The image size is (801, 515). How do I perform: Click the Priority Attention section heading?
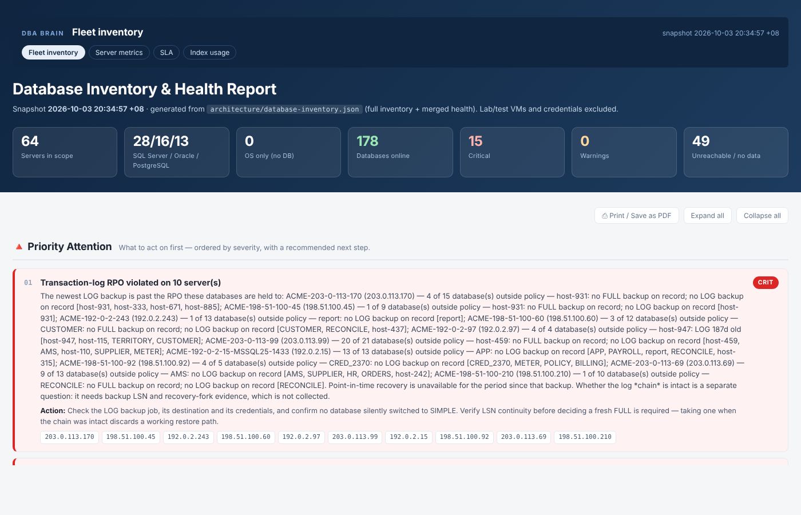pyautogui.click(x=70, y=247)
